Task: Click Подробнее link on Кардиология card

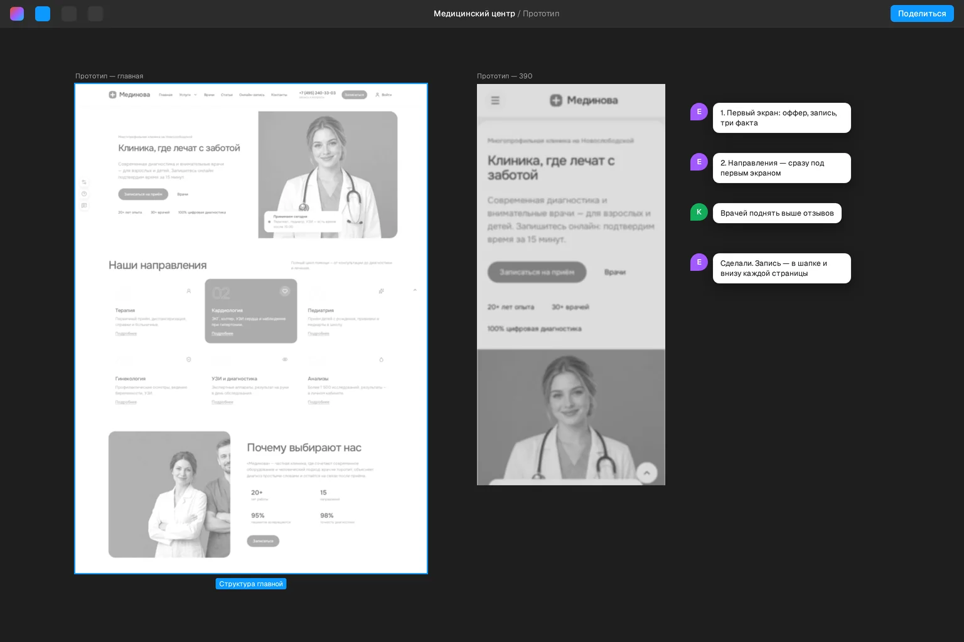Action: click(x=222, y=334)
